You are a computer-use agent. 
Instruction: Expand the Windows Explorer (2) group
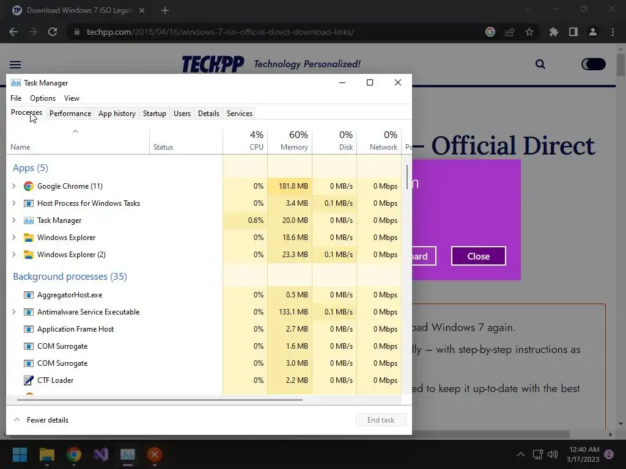(x=14, y=255)
